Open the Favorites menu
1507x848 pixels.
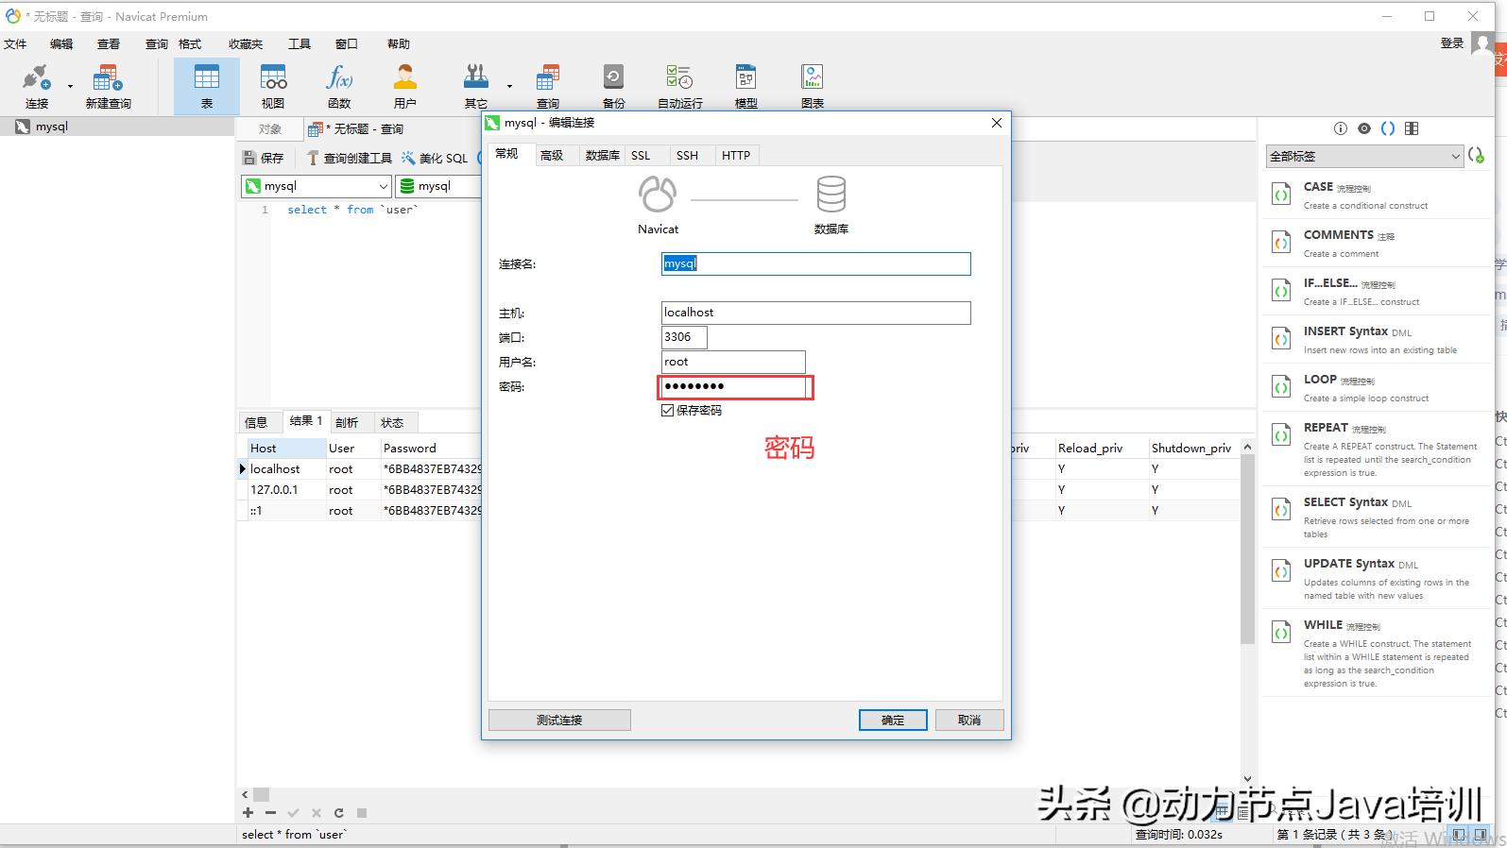pyautogui.click(x=246, y=43)
